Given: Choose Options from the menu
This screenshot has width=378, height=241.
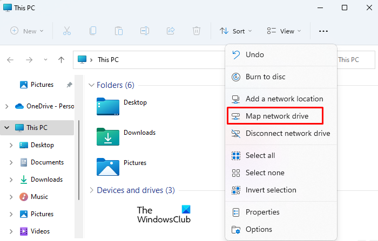Looking at the screenshot, I should click(281, 230).
